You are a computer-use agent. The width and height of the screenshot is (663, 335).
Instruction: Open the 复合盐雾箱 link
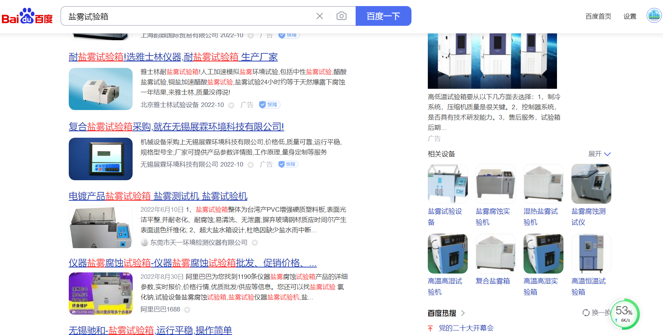tap(493, 281)
